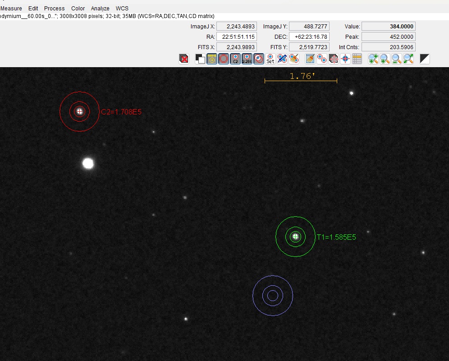This screenshot has height=361, width=449.
Task: Open the measurements table icon
Action: [x=357, y=59]
